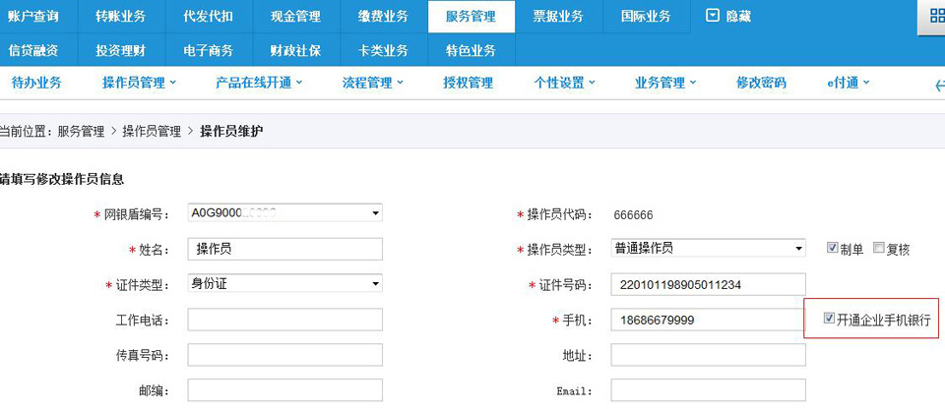Open the 证件类型 dropdown
Viewport: 945px width, 409px height.
375,284
